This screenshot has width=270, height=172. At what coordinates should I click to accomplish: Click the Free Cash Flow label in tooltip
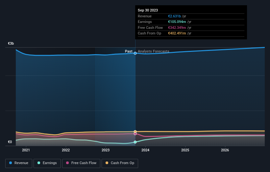coord(150,28)
